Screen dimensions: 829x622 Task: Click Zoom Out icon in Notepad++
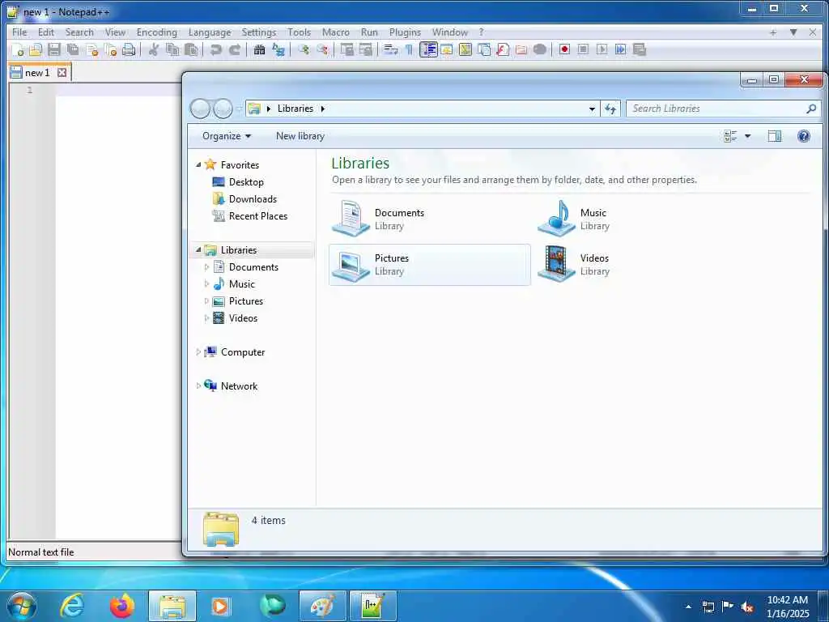click(322, 49)
